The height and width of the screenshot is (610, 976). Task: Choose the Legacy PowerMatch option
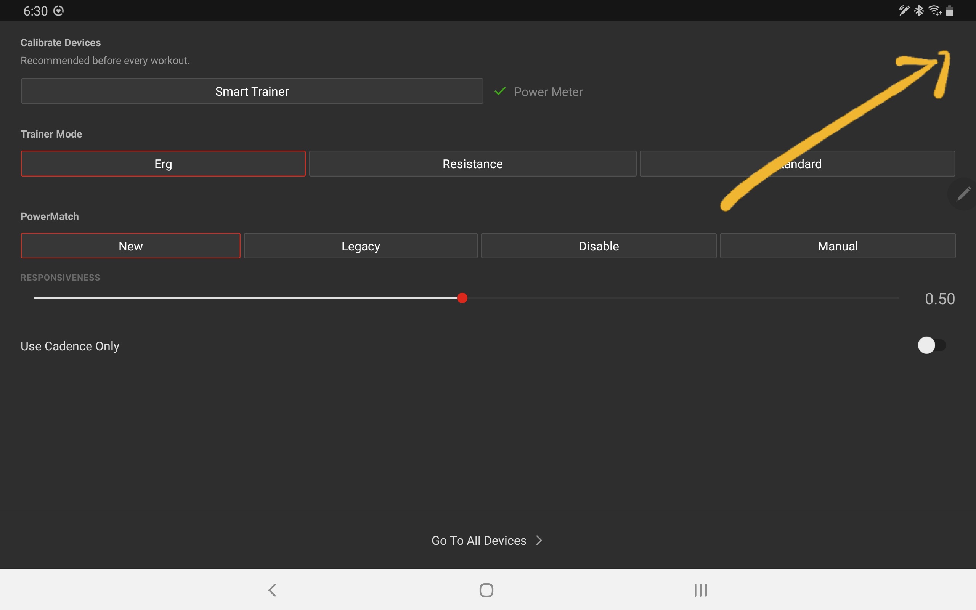tap(361, 246)
